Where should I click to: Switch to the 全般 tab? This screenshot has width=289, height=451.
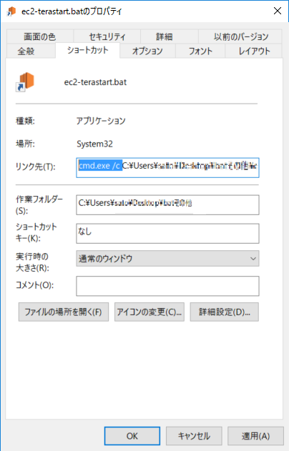(26, 51)
